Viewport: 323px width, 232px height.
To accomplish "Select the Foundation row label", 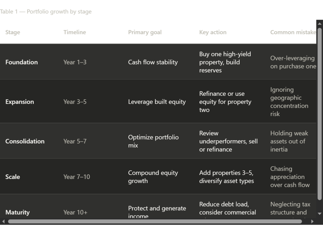I will point(21,62).
